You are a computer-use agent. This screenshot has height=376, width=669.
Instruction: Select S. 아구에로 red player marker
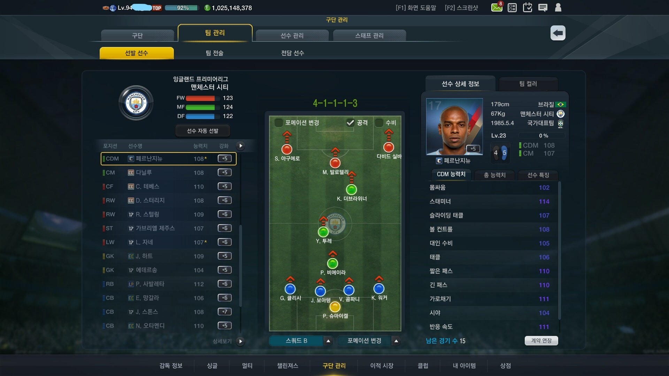287,149
